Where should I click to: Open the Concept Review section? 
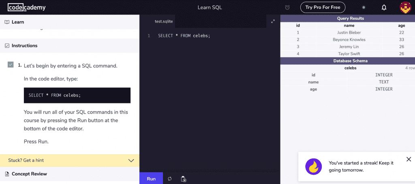click(x=70, y=174)
